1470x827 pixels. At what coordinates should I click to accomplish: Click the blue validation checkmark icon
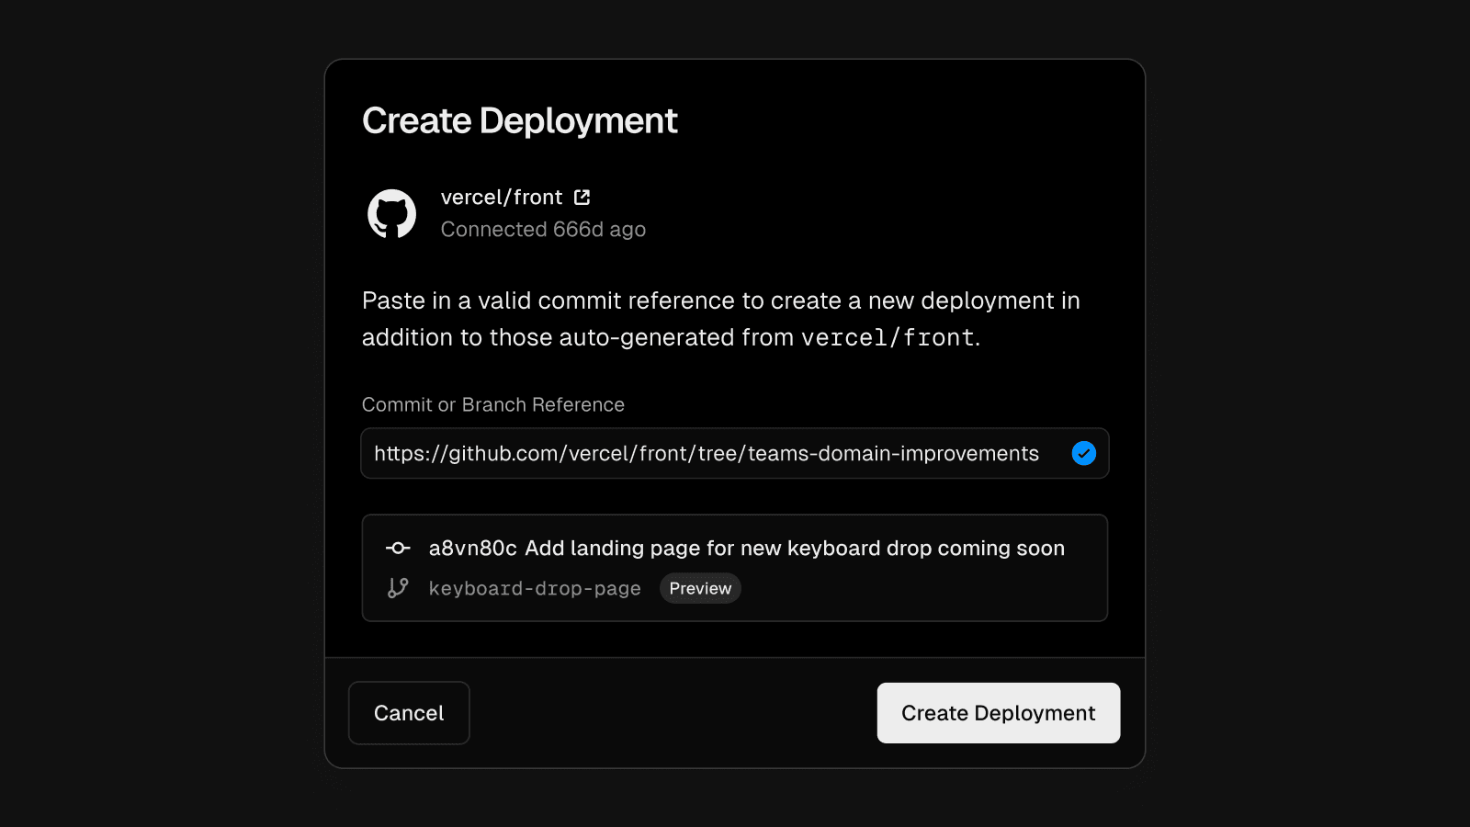tap(1084, 453)
